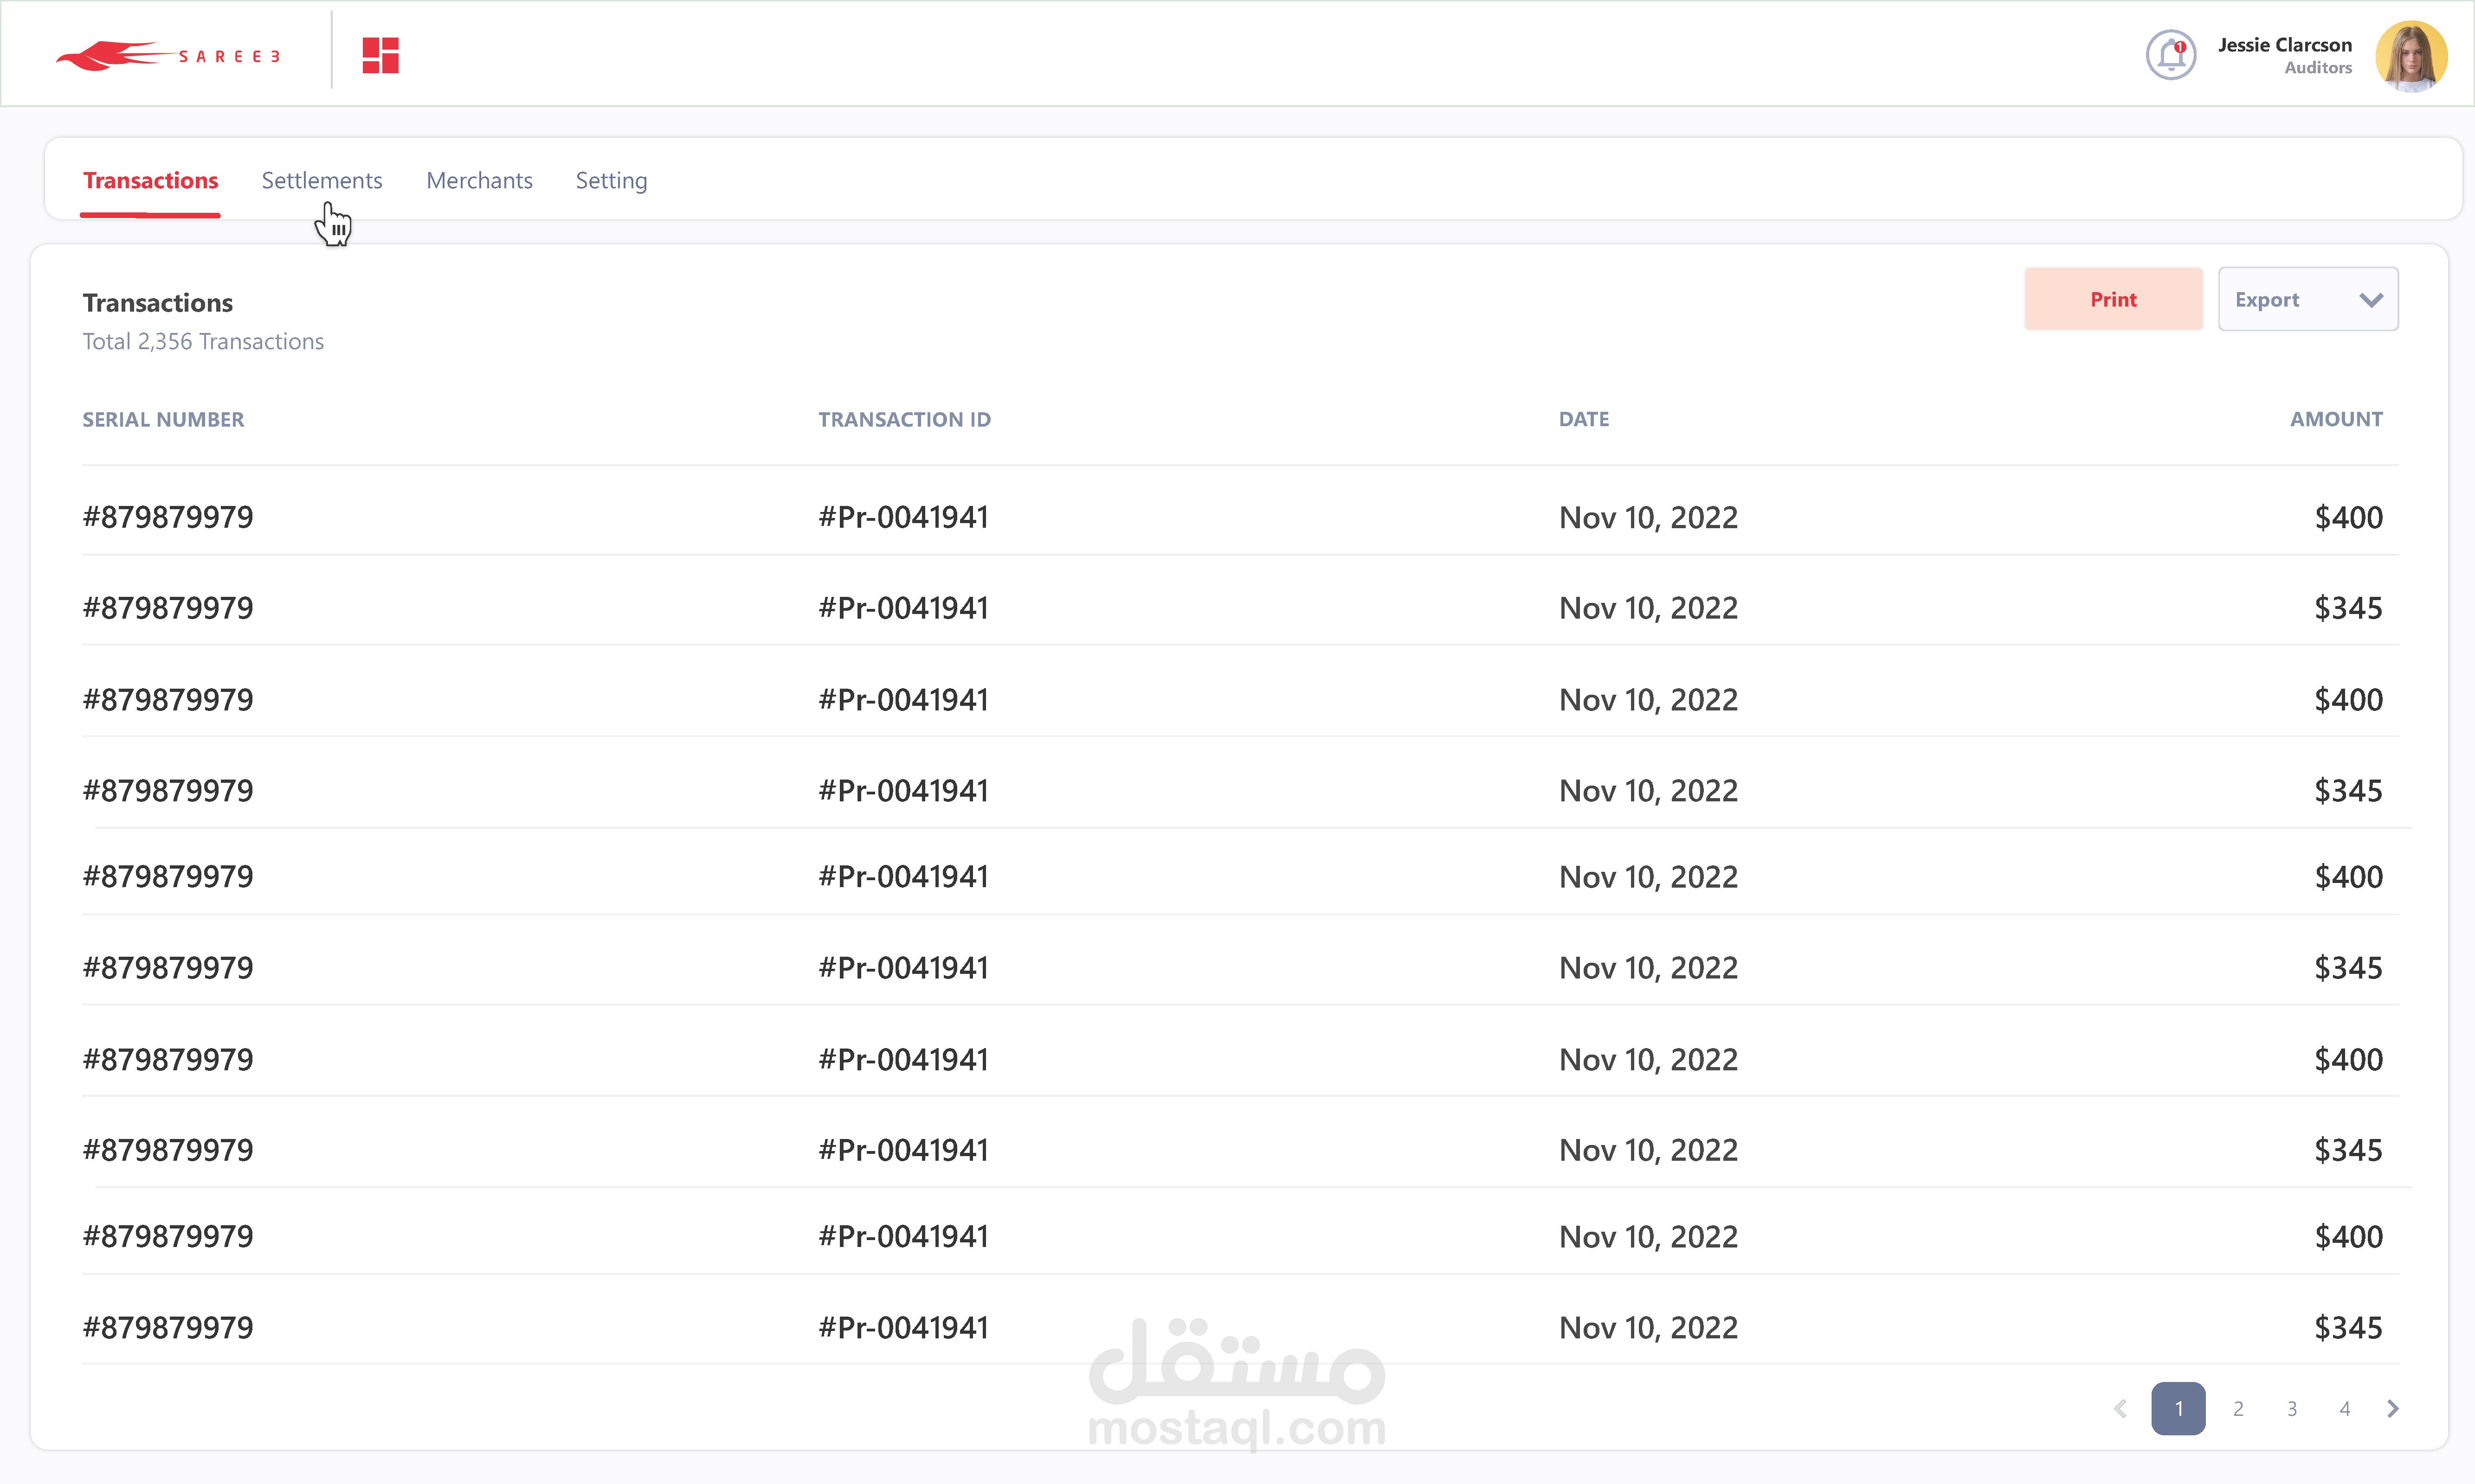
Task: Go to the previous page arrow
Action: (x=2120, y=1408)
